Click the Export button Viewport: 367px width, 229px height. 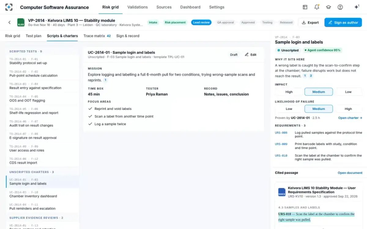click(310, 22)
